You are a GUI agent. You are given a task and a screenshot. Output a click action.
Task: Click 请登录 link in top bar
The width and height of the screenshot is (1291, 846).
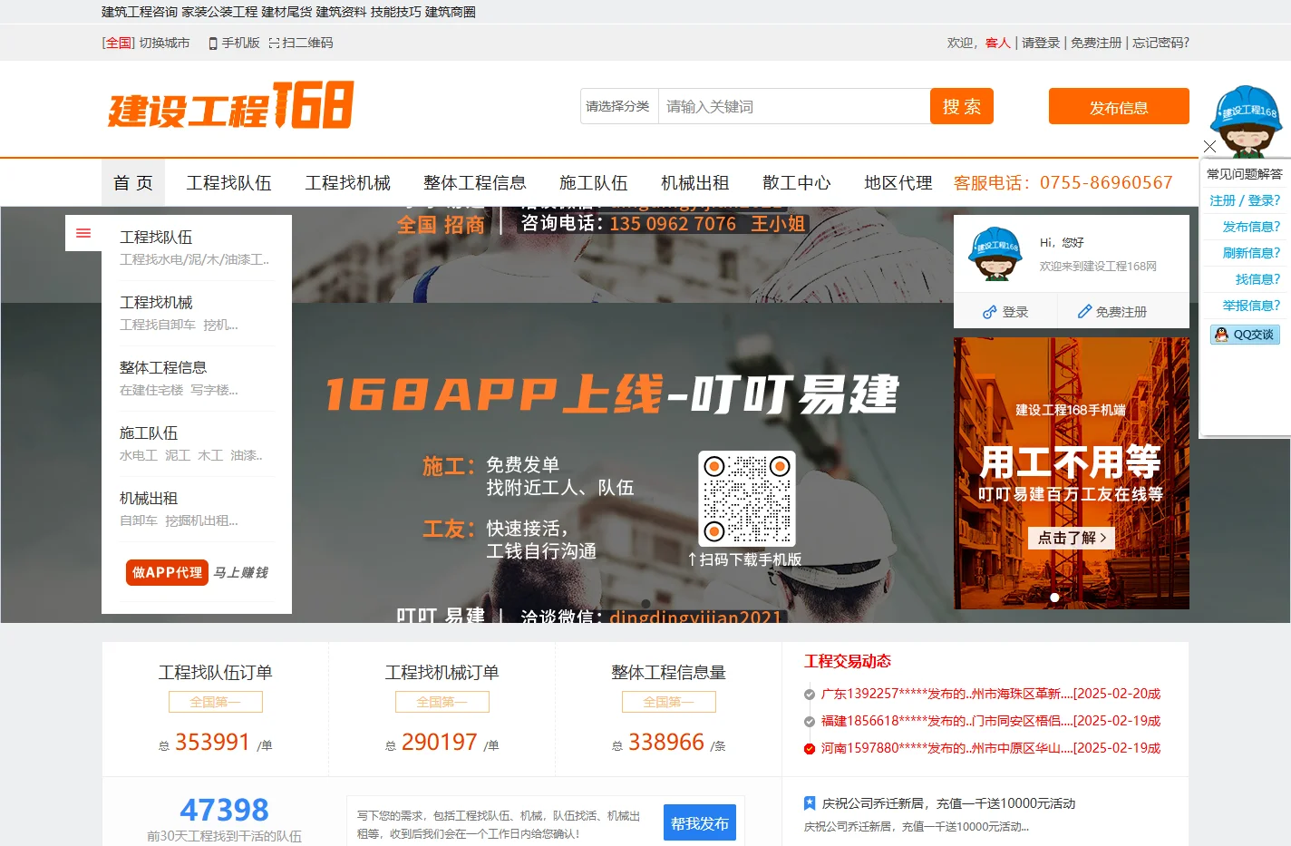click(x=1041, y=44)
